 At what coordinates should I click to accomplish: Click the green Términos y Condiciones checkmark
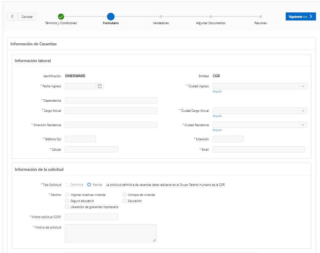tap(61, 16)
